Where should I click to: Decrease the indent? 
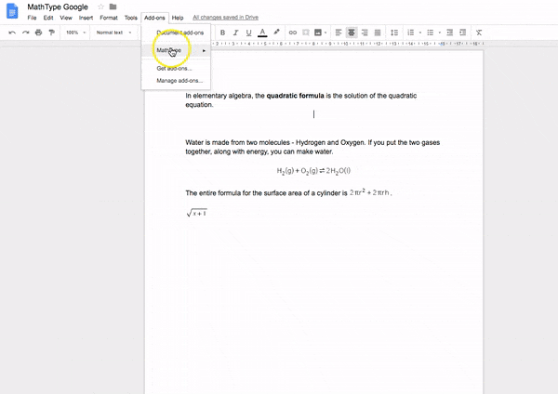[x=450, y=33]
